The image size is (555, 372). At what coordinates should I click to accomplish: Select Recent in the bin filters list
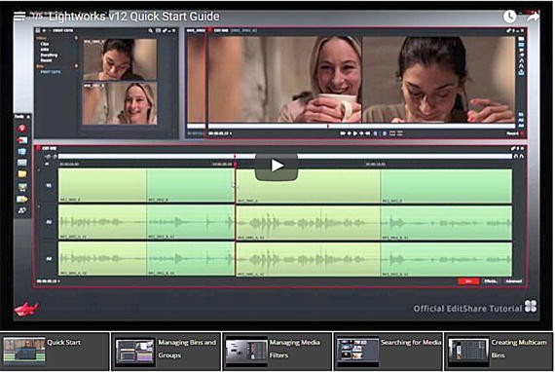[x=47, y=60]
